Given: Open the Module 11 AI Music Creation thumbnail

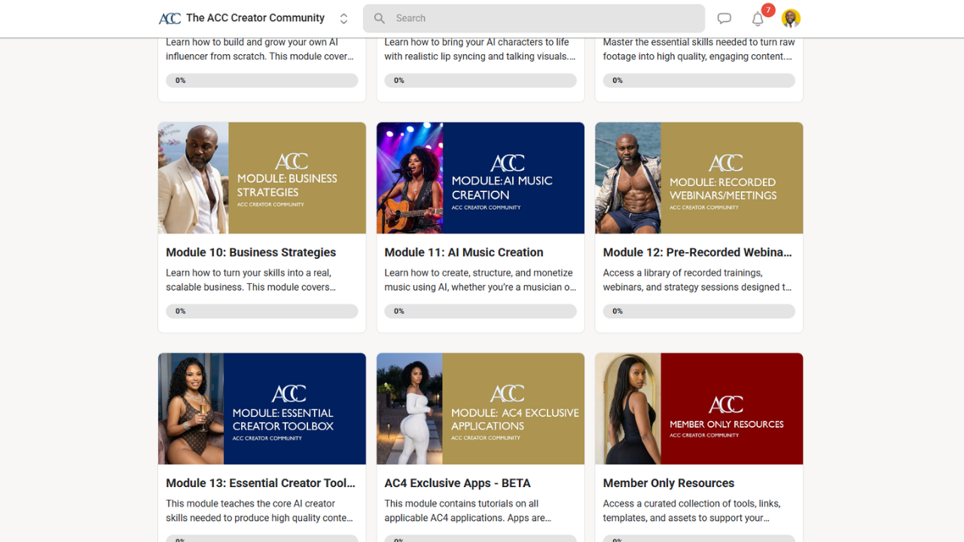Looking at the screenshot, I should pyautogui.click(x=480, y=178).
